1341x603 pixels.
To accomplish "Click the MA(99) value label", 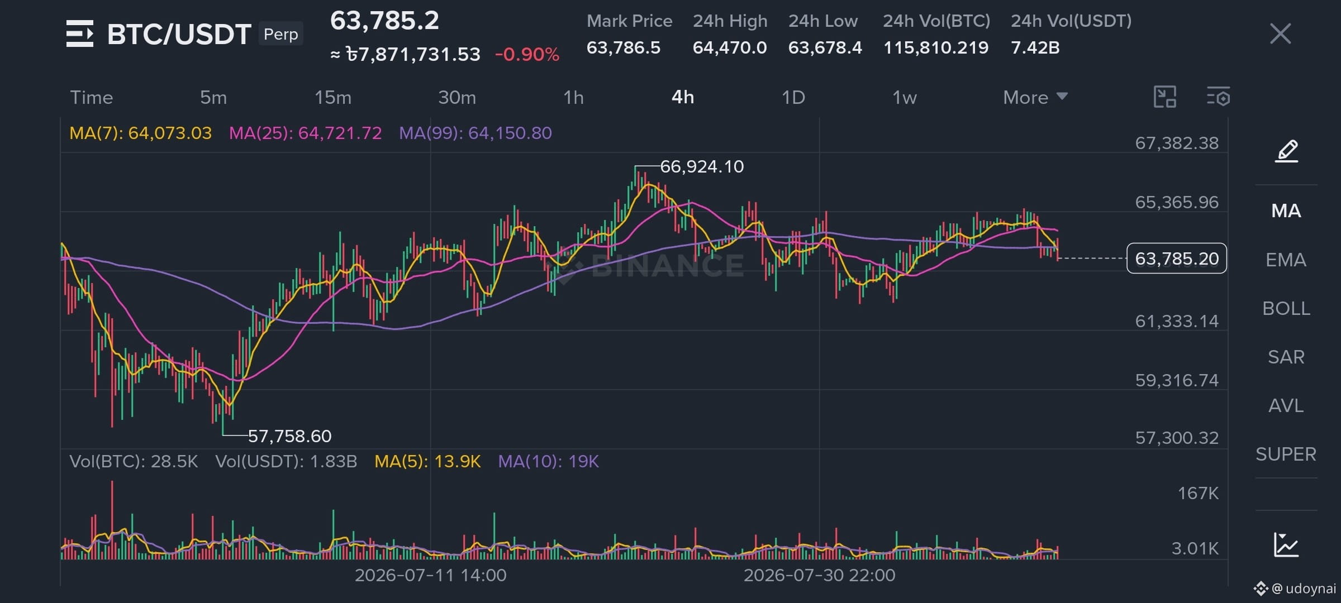I will (x=475, y=133).
